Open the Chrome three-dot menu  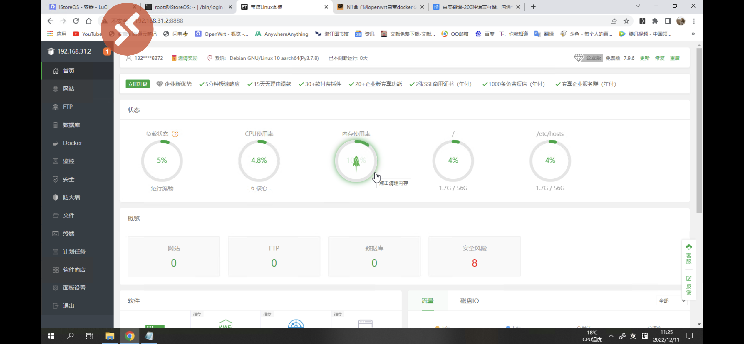click(x=694, y=21)
